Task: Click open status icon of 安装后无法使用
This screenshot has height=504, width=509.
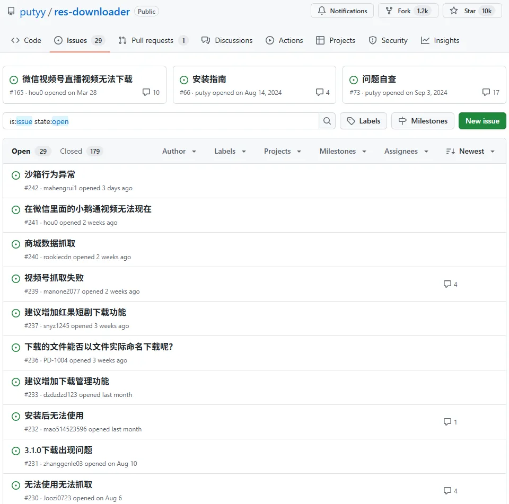Action: point(16,417)
